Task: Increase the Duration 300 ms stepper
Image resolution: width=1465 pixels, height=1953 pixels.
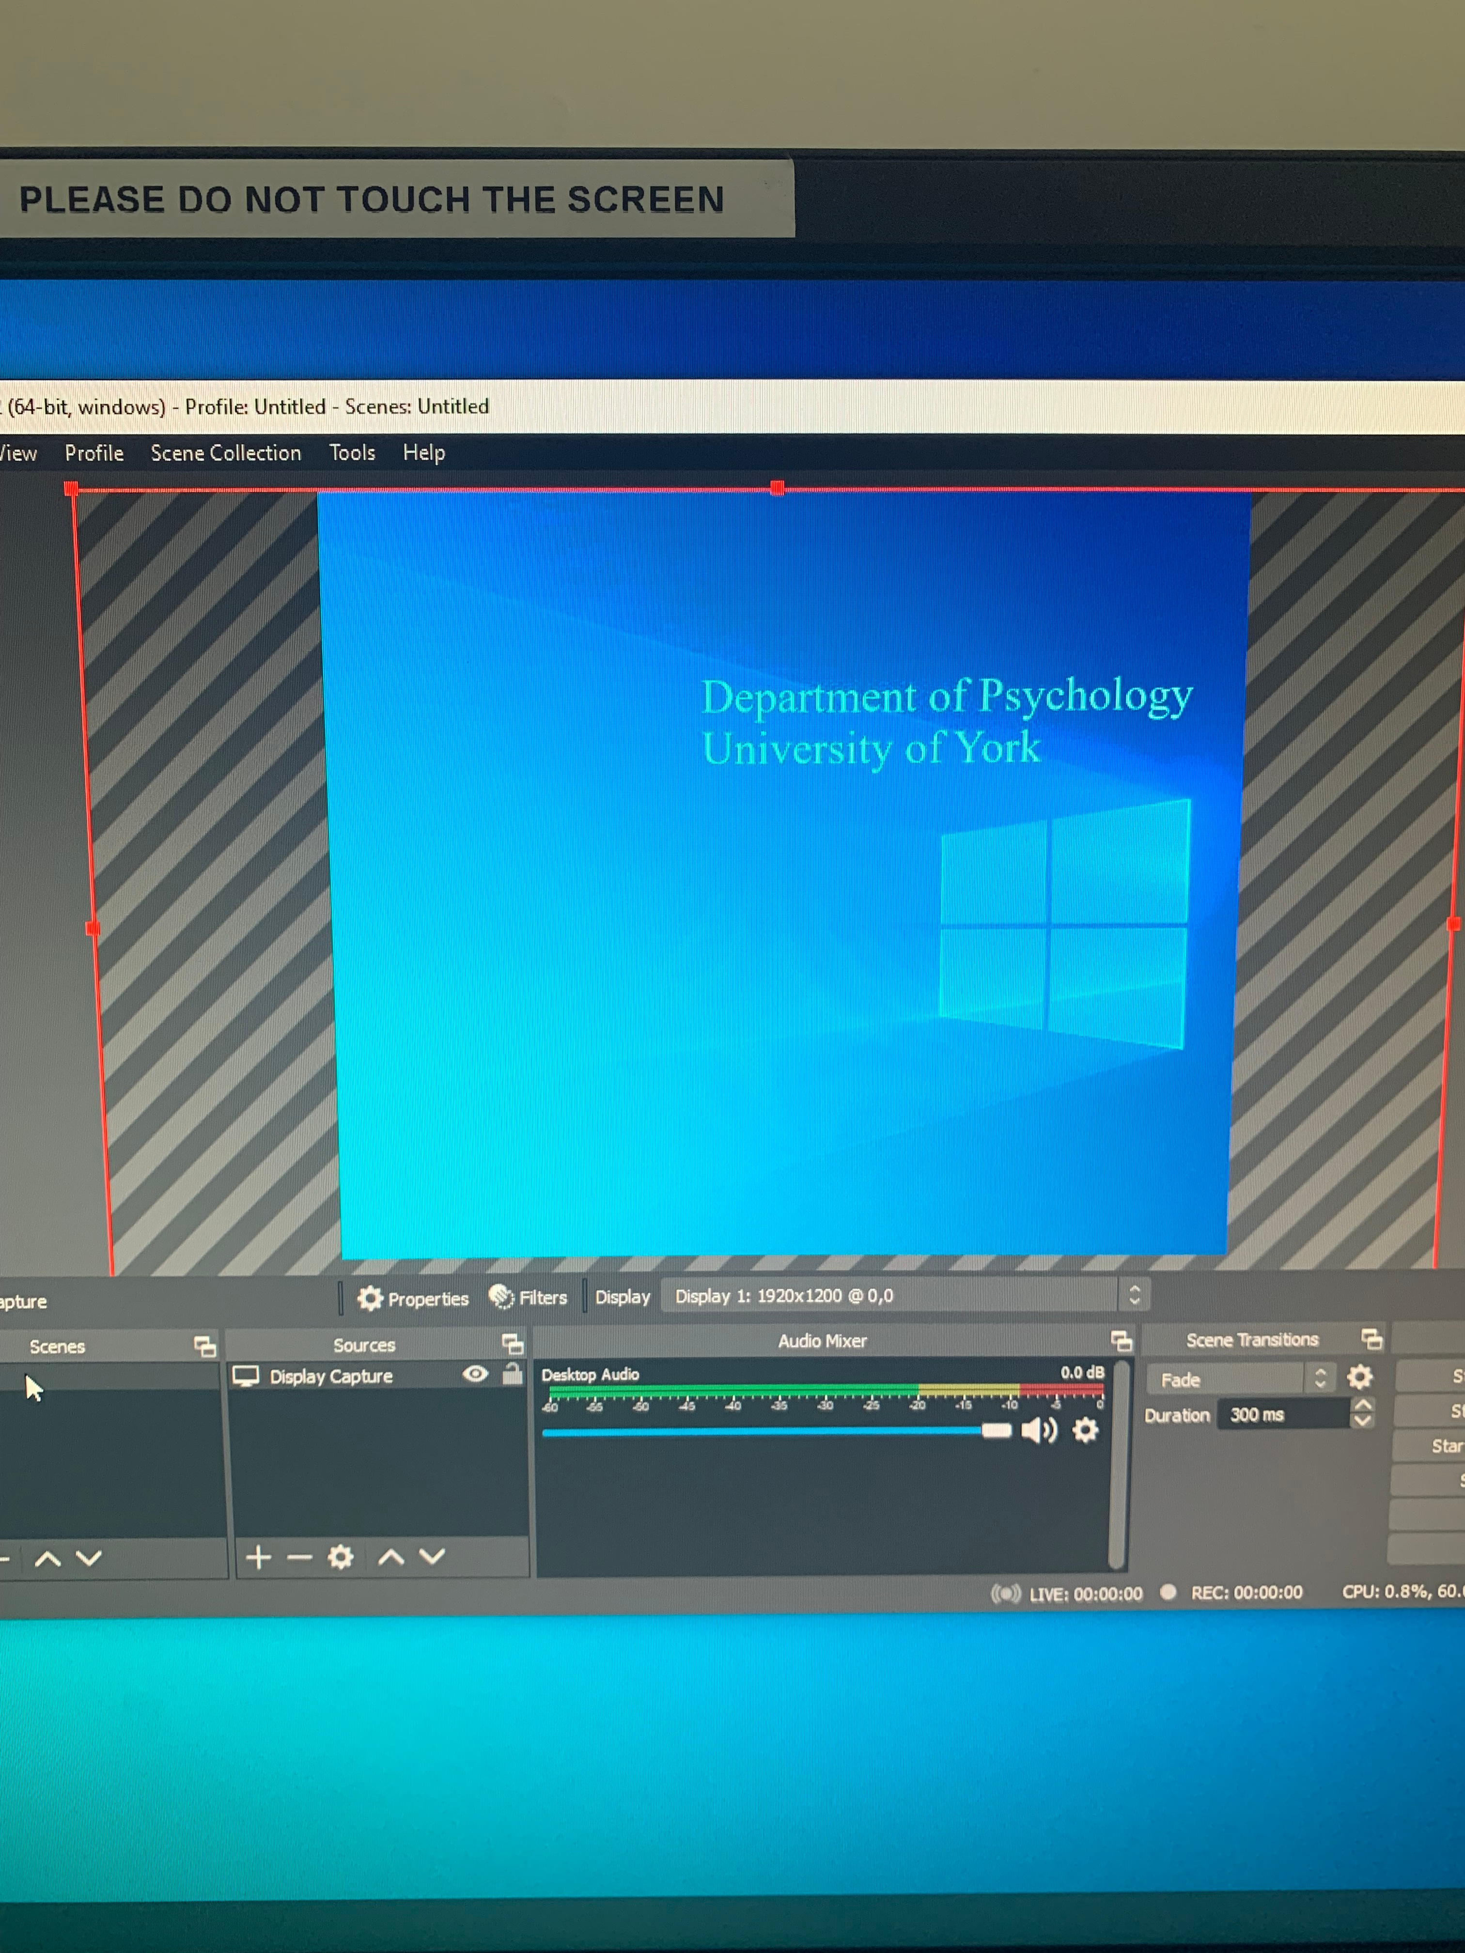Action: [1363, 1405]
